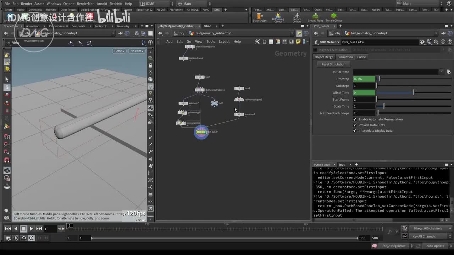This screenshot has height=255, width=454.
Task: Select the Deforming Object shelf tool
Action: pyautogui.click(x=278, y=18)
